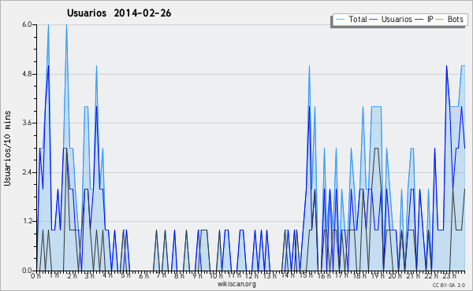Select the 'Bots' legend entry

point(455,19)
